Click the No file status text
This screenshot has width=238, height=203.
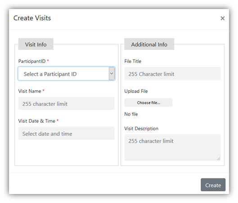point(131,114)
